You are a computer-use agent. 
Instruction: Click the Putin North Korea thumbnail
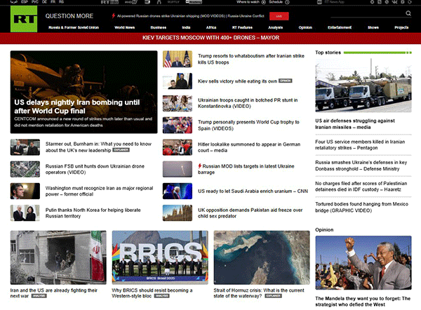(x=25, y=213)
